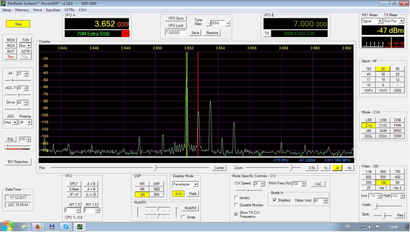
Task: Open the Equalizer menu
Action: [x=53, y=10]
